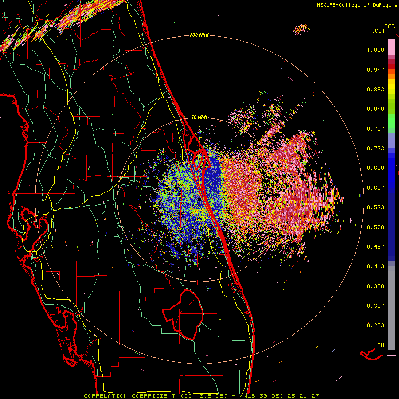
Task: Click the NEXLAB-College of DuPage watermark text
Action: tap(356, 5)
